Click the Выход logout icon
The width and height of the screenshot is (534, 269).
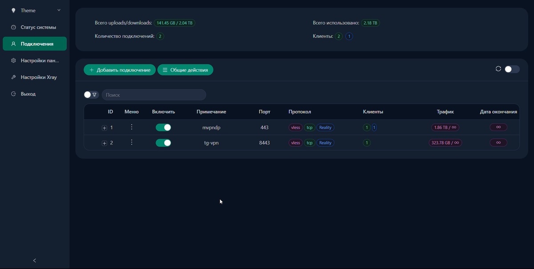[13, 94]
